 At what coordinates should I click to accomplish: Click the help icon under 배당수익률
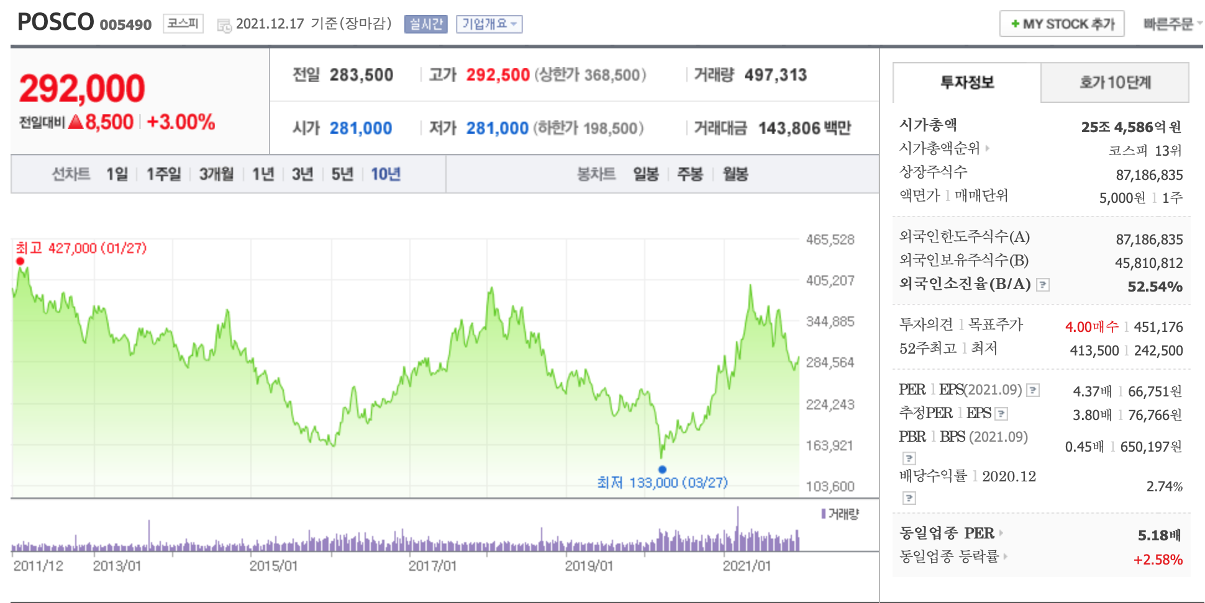[x=909, y=498]
